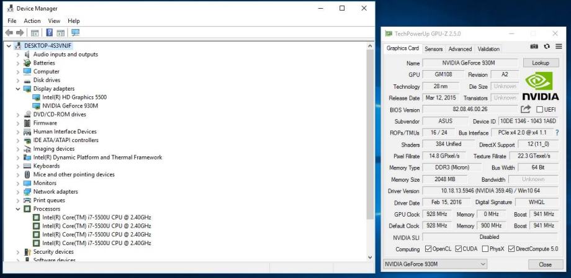Click the GPU-Z title bar icon
Viewport: 571px width, 278px height.
(x=389, y=34)
